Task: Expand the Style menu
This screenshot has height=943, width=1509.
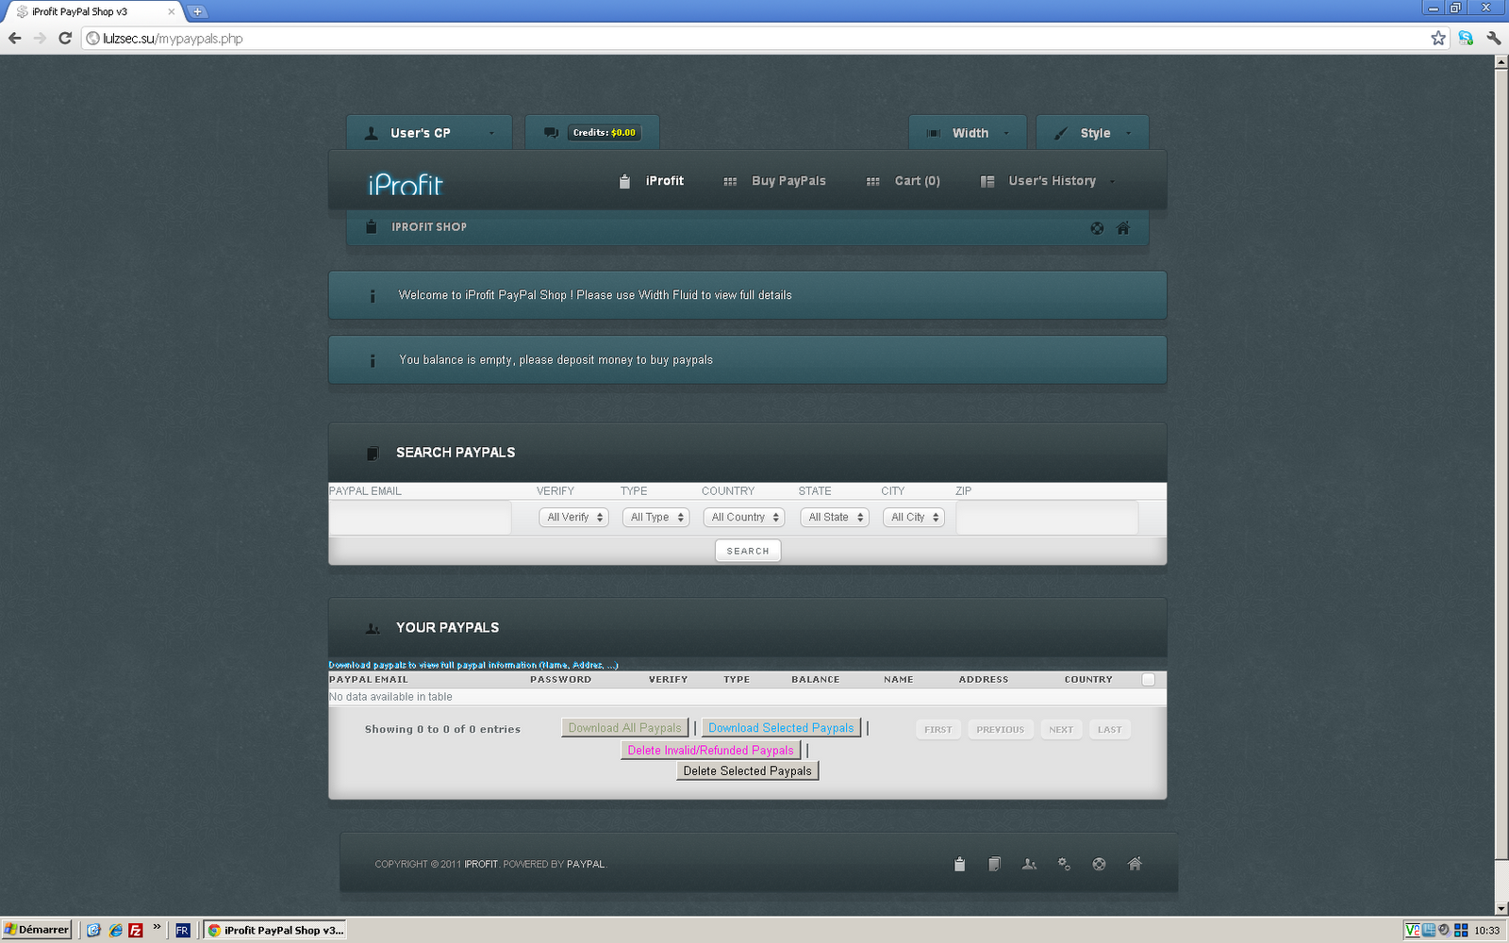Action: [1092, 133]
